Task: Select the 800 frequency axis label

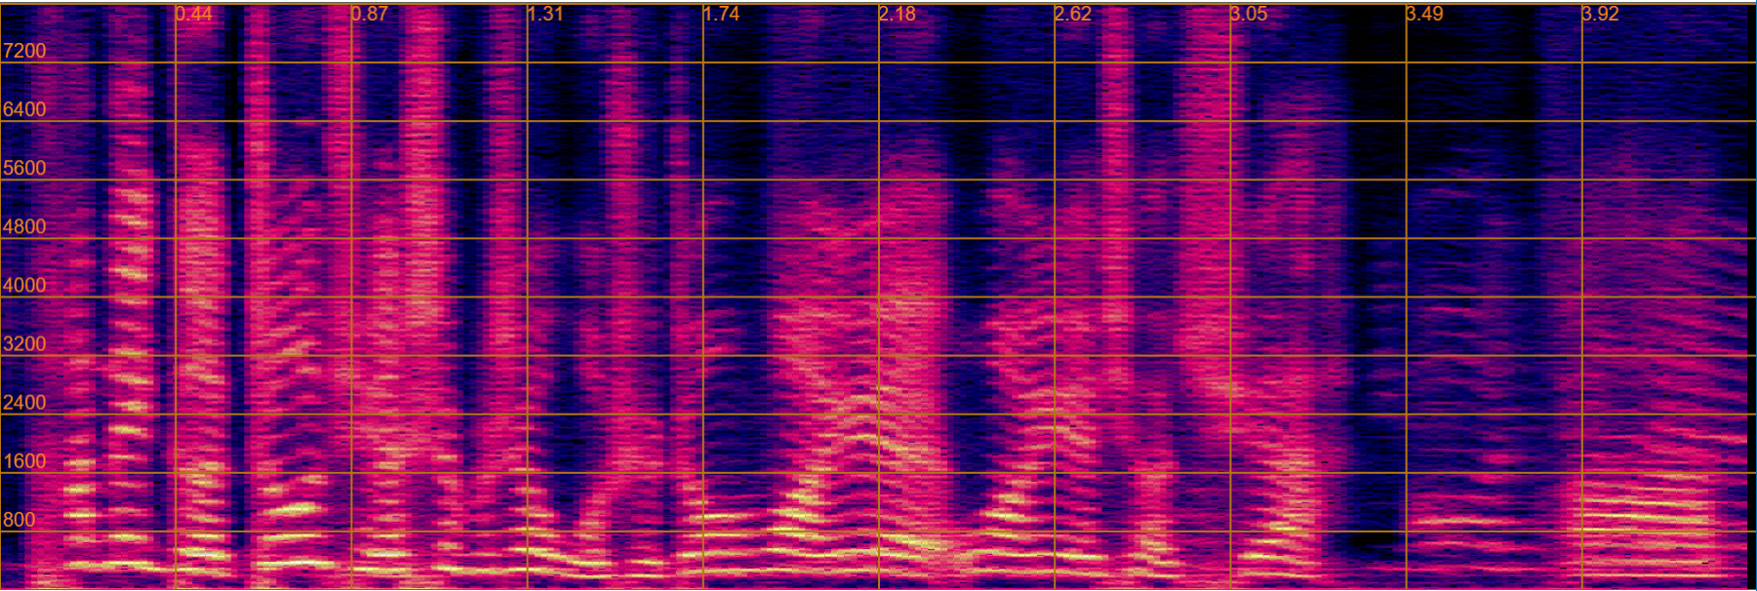Action: [20, 519]
